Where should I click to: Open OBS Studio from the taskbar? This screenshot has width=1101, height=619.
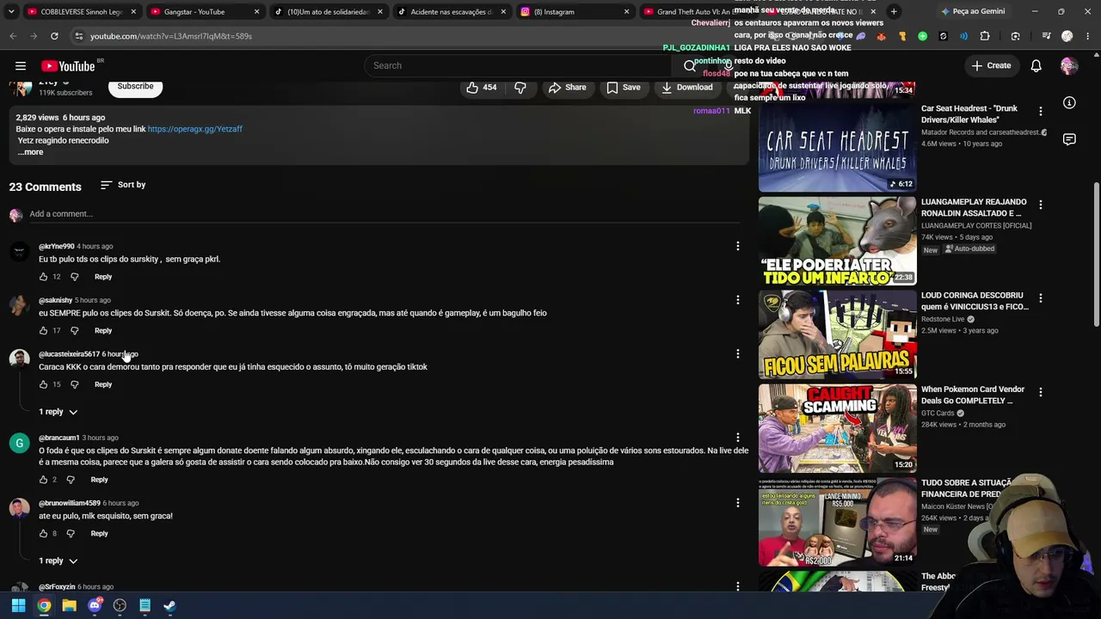120,605
